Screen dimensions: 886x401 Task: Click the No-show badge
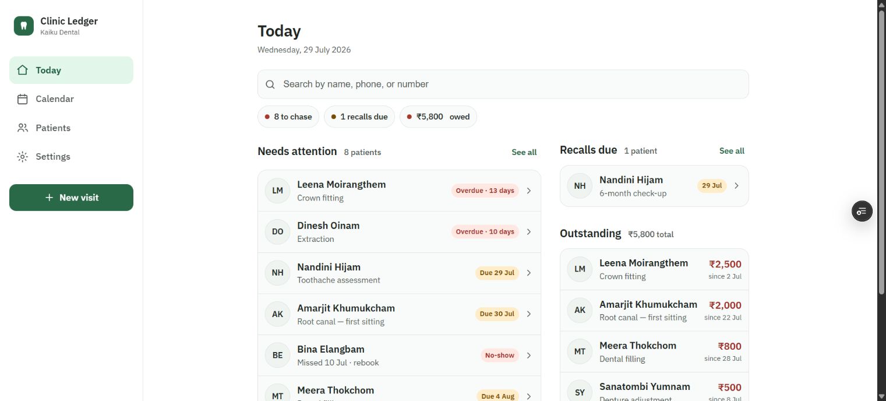[x=500, y=356]
